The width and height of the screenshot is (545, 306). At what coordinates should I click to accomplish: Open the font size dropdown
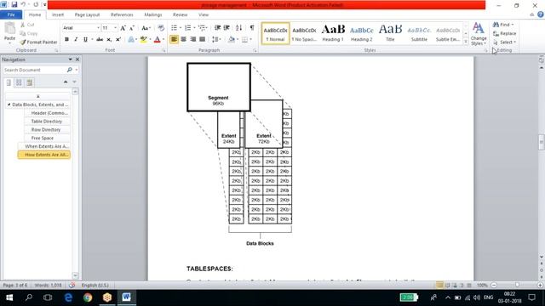116,28
